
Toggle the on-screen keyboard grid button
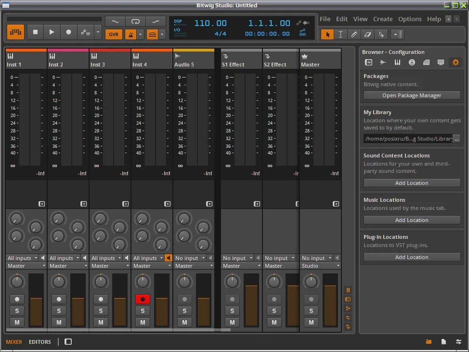point(15,32)
